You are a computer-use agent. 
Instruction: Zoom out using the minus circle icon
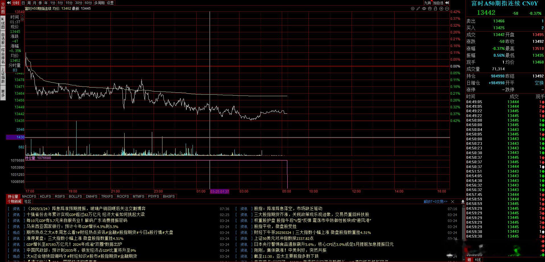[x=447, y=9]
